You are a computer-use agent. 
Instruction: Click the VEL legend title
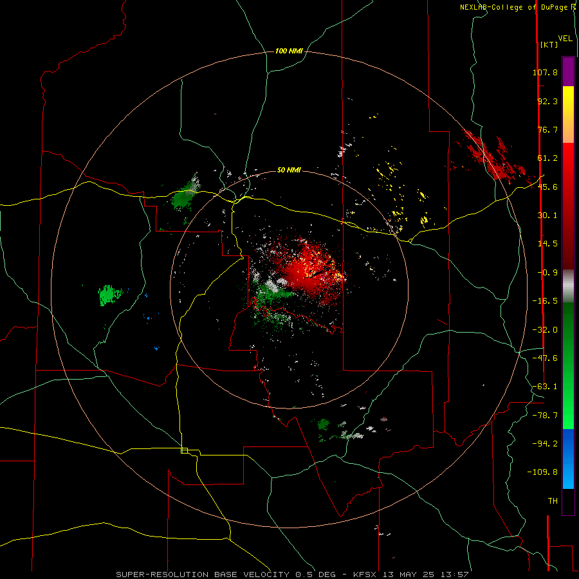[565, 39]
